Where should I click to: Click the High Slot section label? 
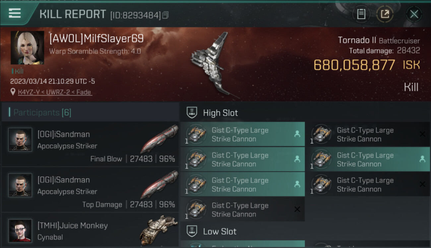[220, 113]
